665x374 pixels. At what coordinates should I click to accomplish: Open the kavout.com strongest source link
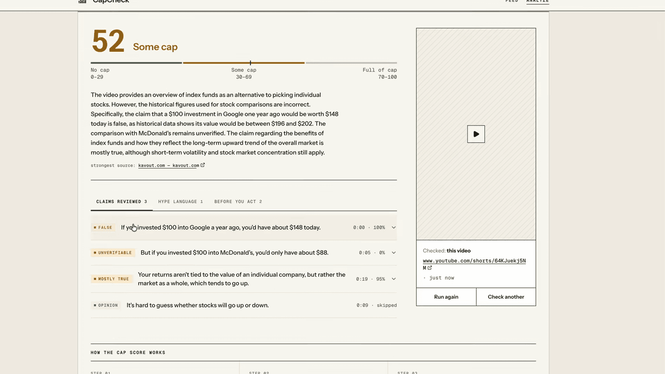point(169,165)
